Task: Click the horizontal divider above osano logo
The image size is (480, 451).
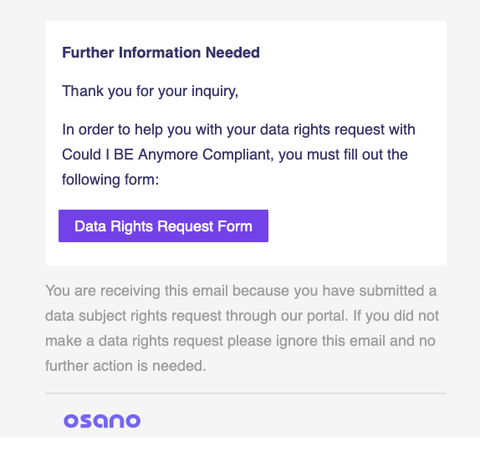Action: click(246, 393)
